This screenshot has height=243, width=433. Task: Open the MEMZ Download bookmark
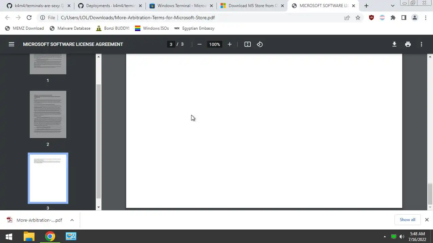24,28
